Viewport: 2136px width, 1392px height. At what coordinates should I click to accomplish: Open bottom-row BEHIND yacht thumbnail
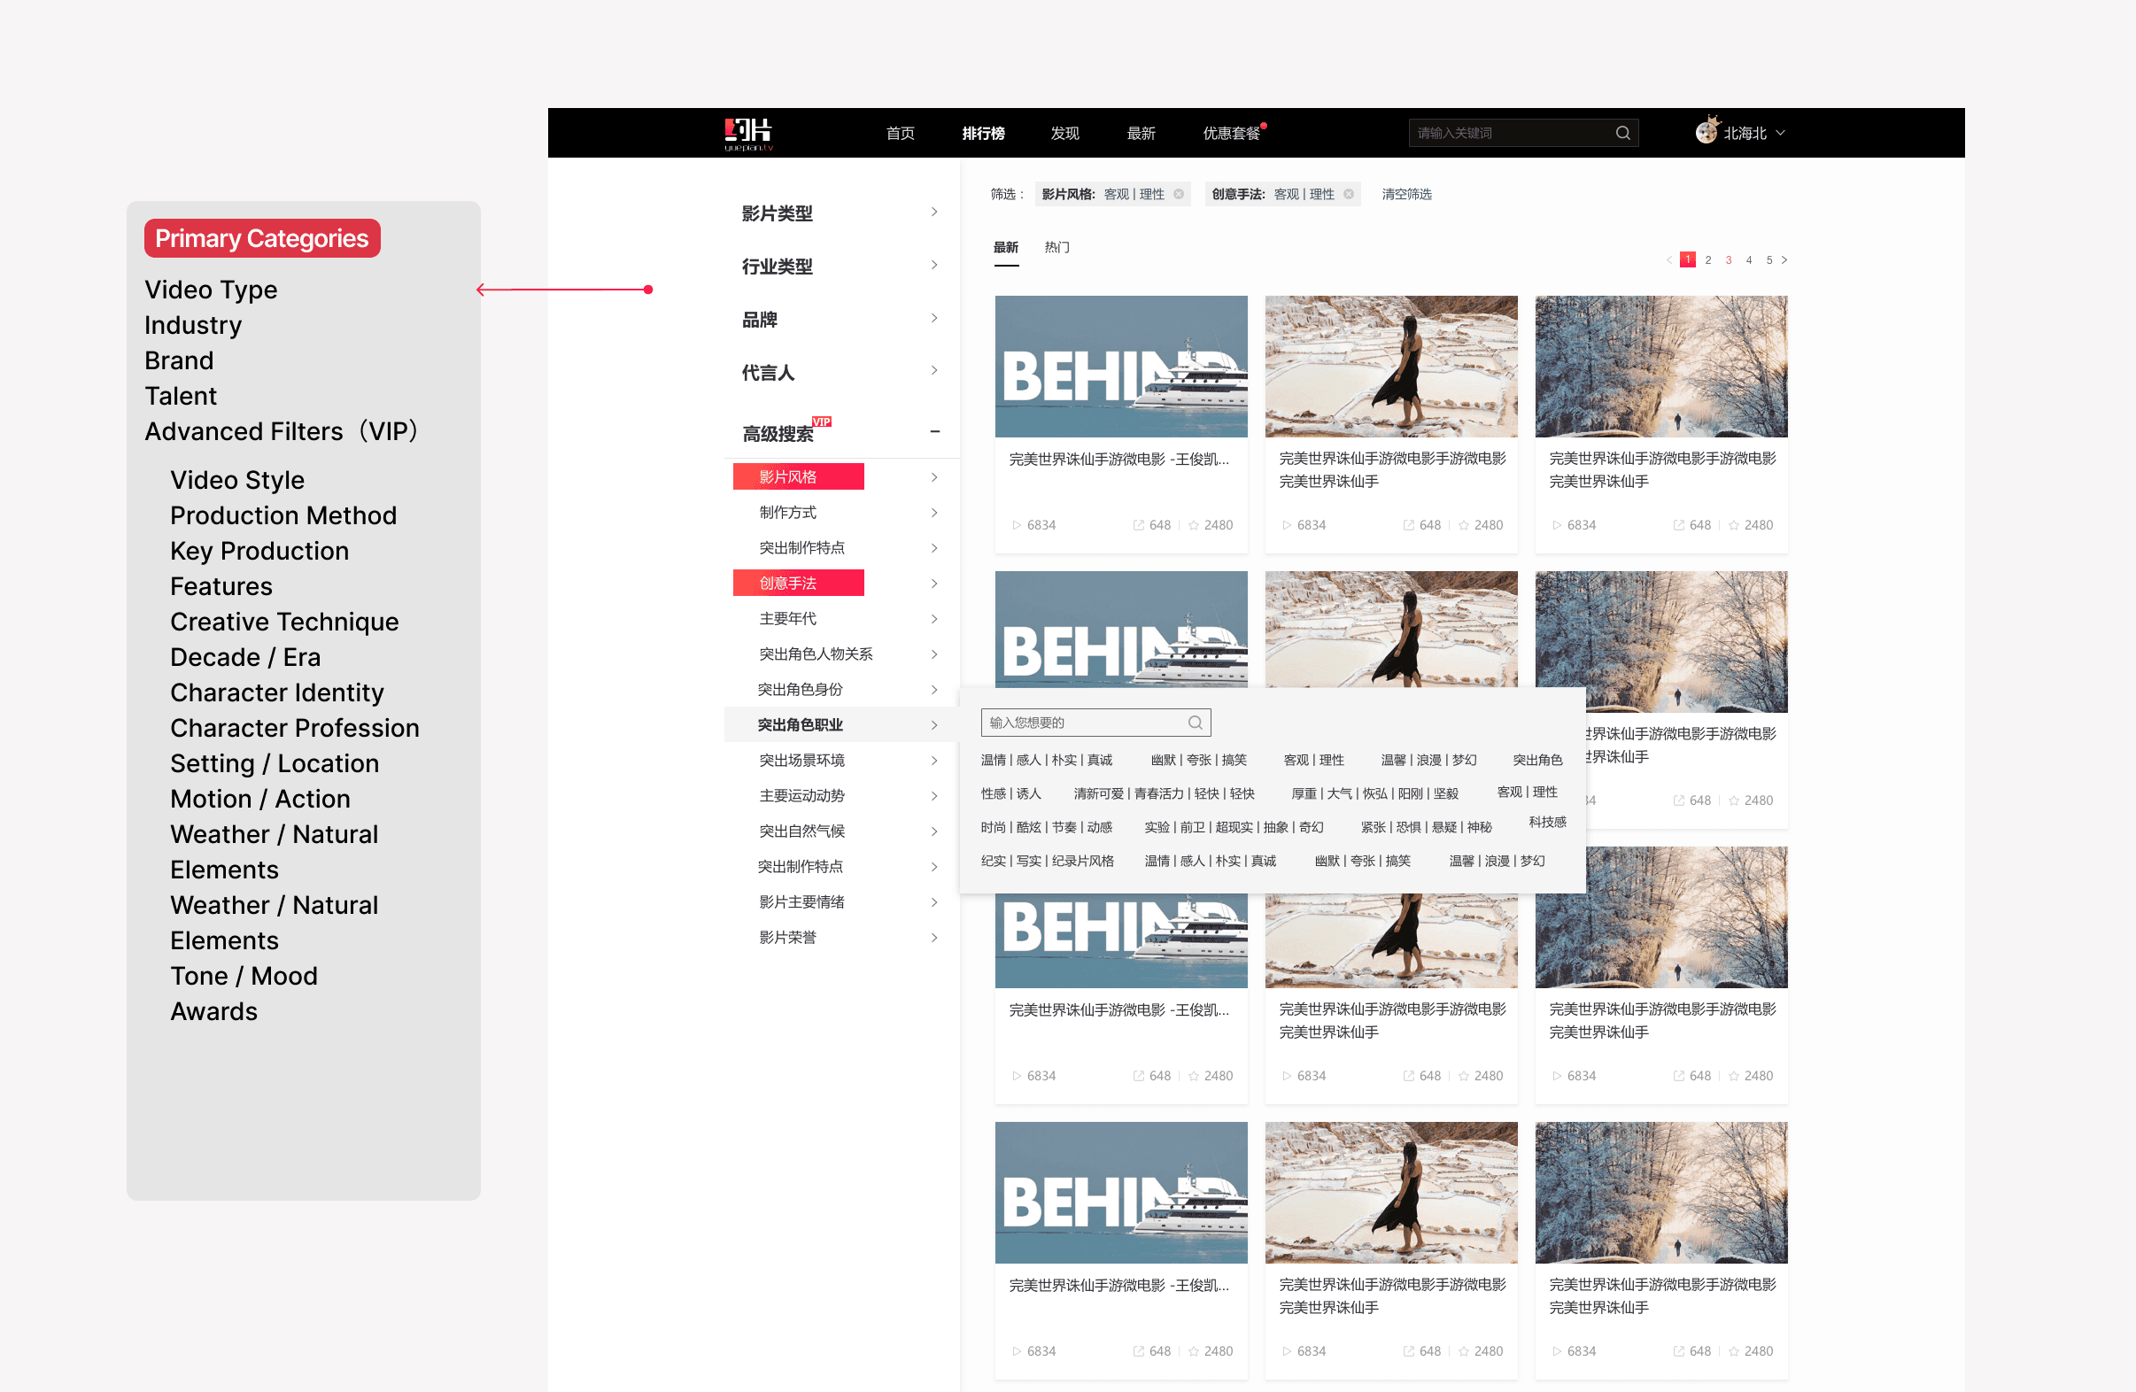tap(1121, 1193)
